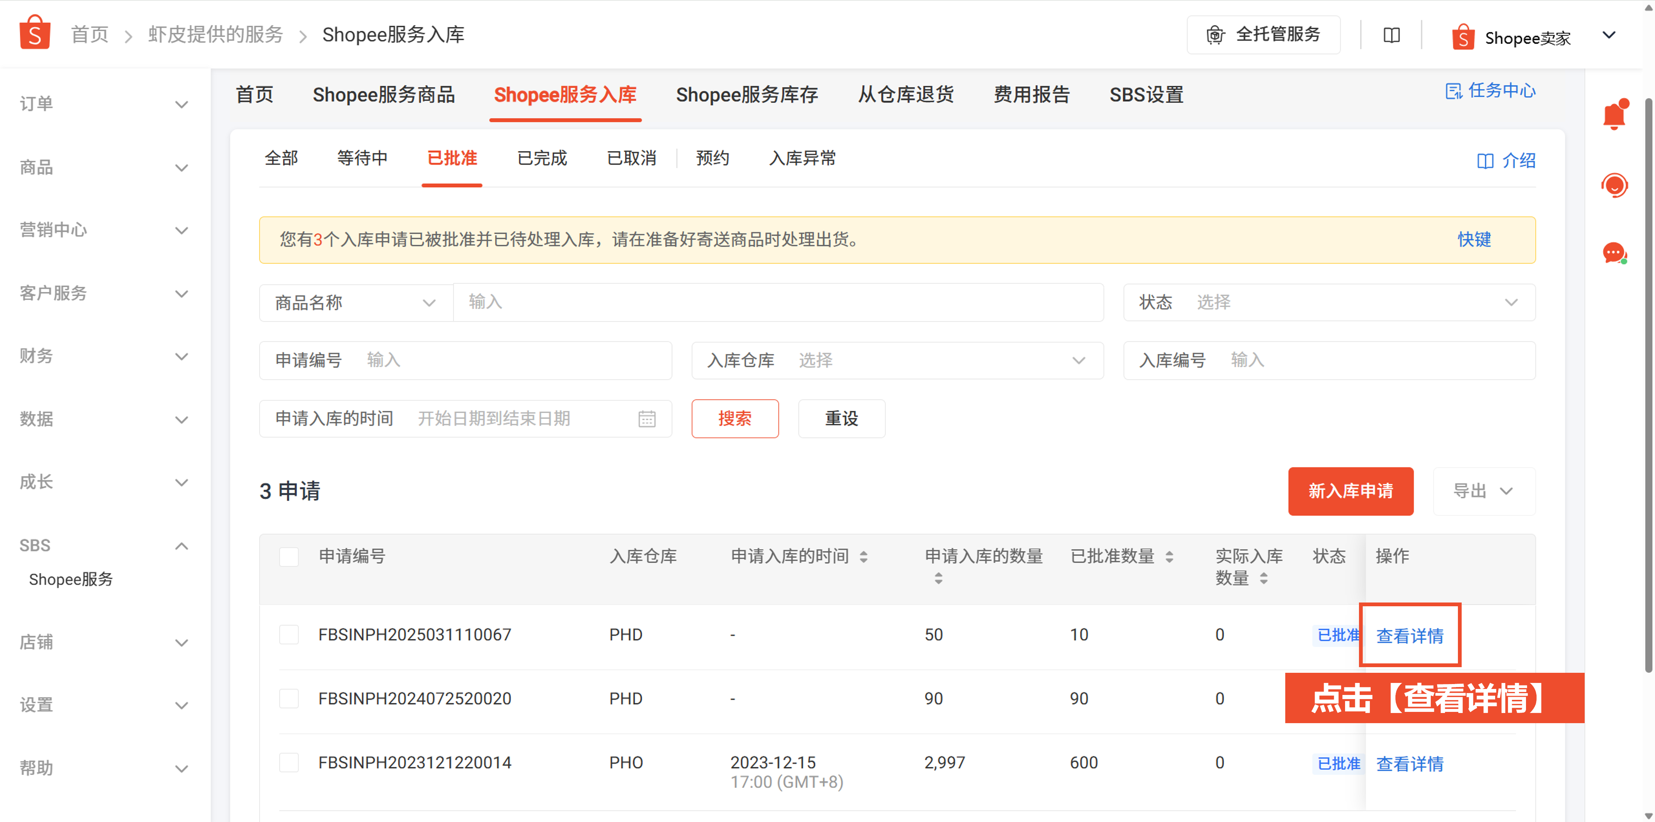Open the 介绍 link
The height and width of the screenshot is (822, 1655).
(1506, 160)
